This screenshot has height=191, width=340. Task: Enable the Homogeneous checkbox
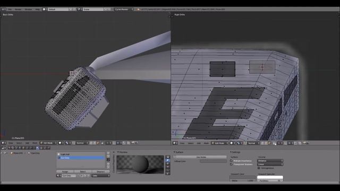coord(259,168)
